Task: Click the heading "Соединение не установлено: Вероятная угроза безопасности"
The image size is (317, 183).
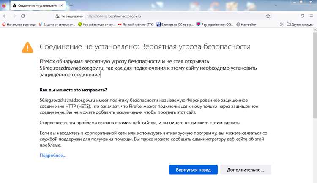Action: click(x=145, y=47)
